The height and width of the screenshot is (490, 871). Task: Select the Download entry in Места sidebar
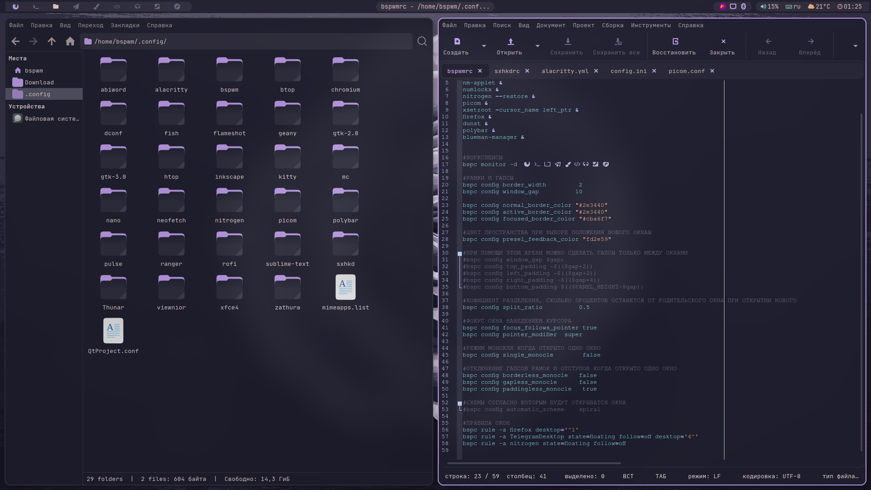[x=39, y=83]
